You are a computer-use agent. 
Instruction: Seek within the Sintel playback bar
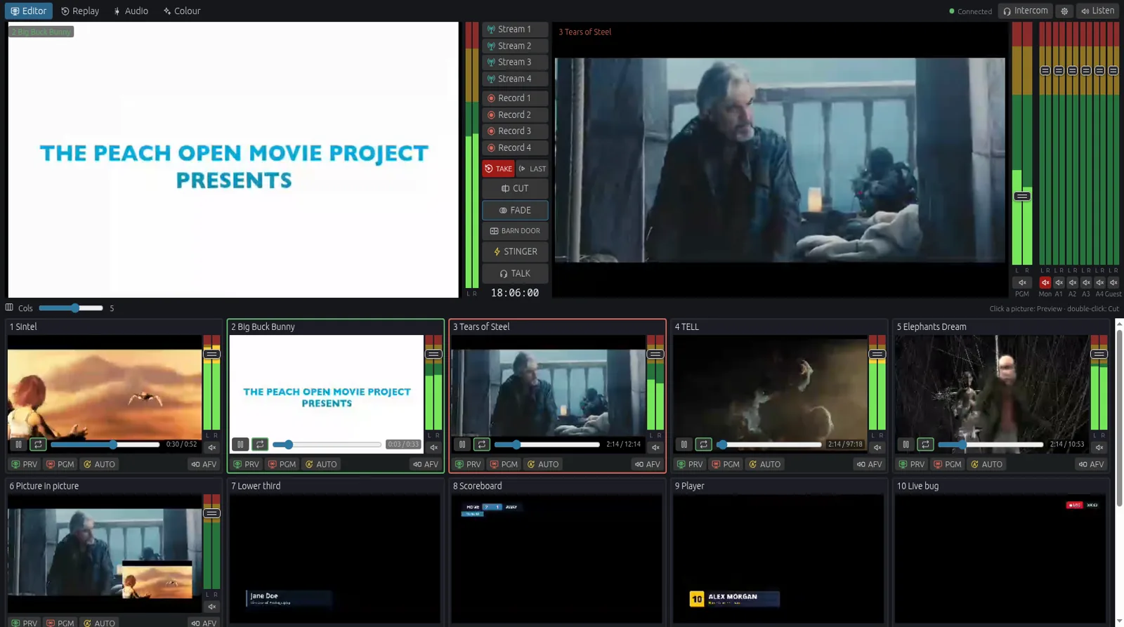(x=105, y=444)
